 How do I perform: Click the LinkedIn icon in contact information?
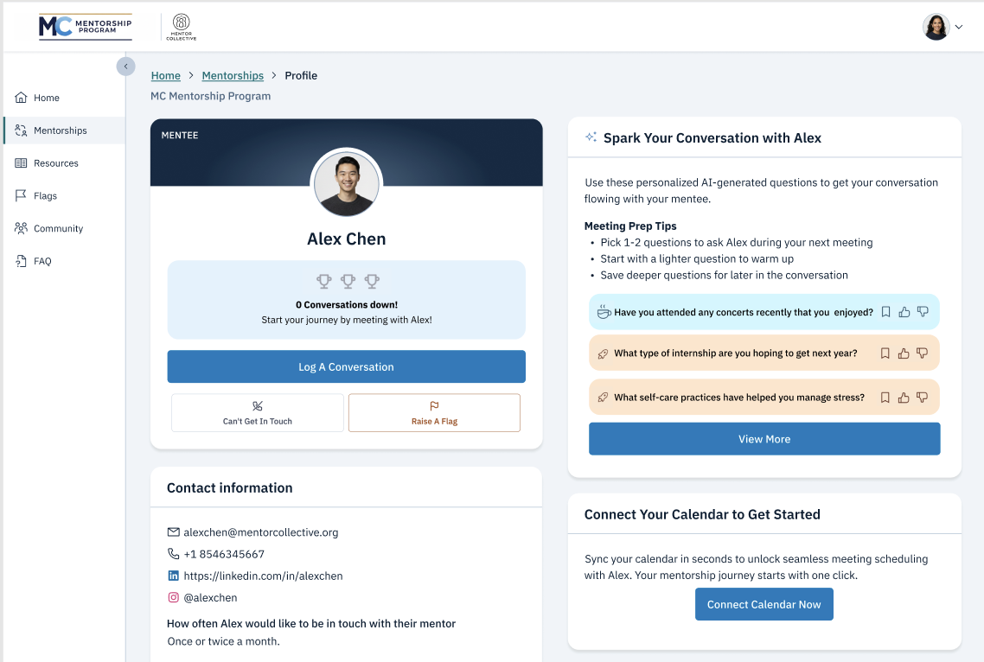174,576
